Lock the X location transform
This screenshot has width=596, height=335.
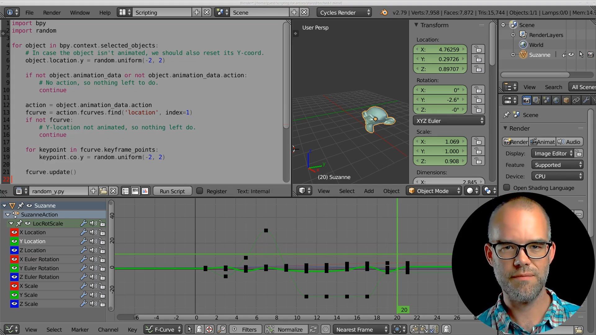(478, 49)
